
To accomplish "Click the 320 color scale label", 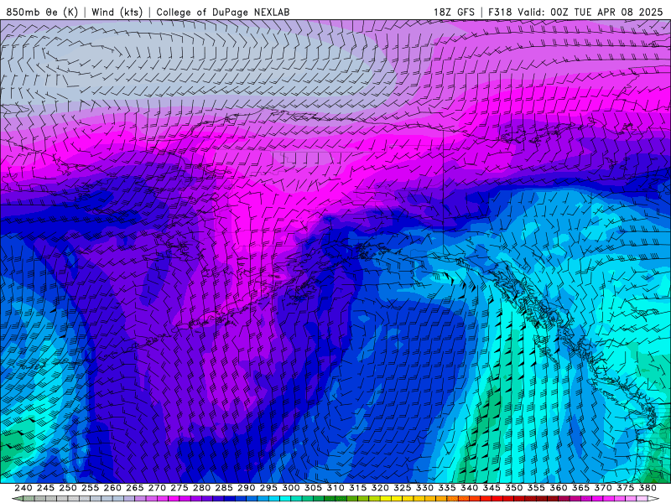I will click(380, 488).
